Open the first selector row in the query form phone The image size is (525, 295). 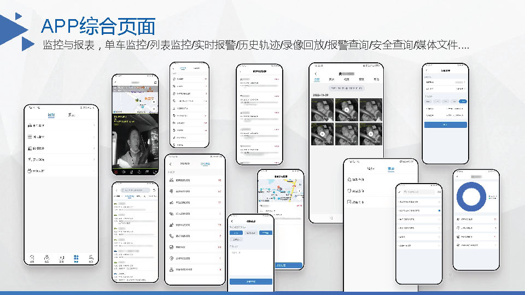tap(445, 82)
